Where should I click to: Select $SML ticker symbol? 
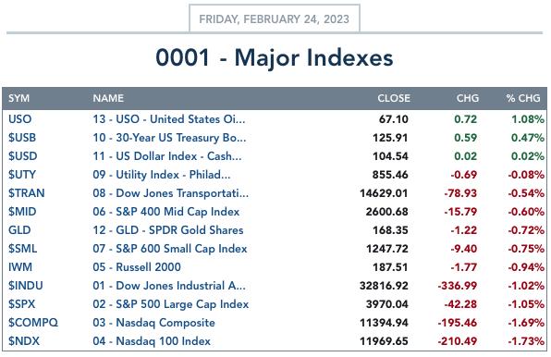(22, 249)
